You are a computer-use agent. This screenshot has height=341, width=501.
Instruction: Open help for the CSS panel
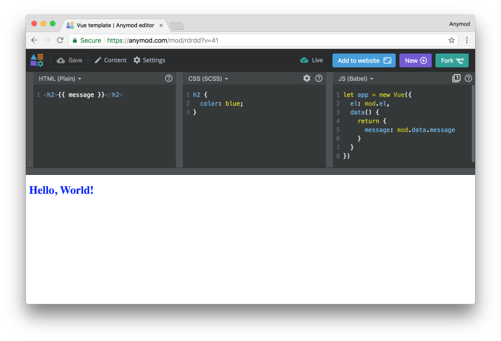click(319, 78)
